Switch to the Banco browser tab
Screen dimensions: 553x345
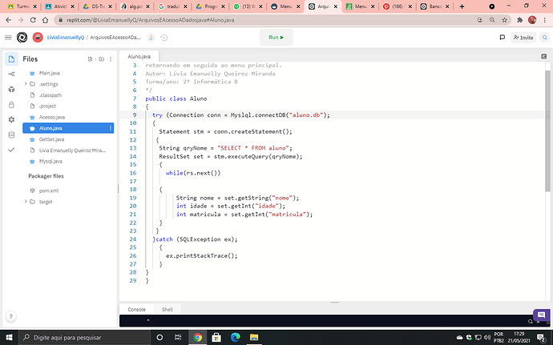[434, 6]
